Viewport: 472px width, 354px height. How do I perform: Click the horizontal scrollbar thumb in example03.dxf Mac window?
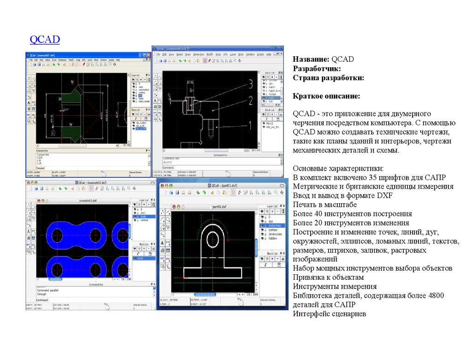pos(55,279)
